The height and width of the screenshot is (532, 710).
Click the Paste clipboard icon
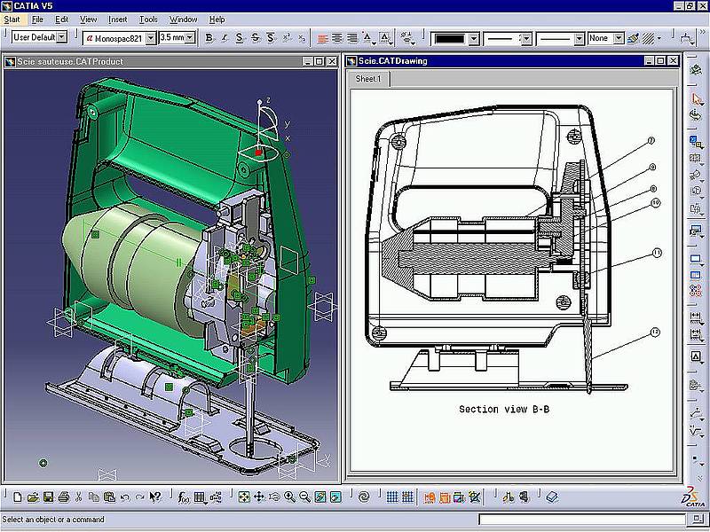pyautogui.click(x=109, y=497)
